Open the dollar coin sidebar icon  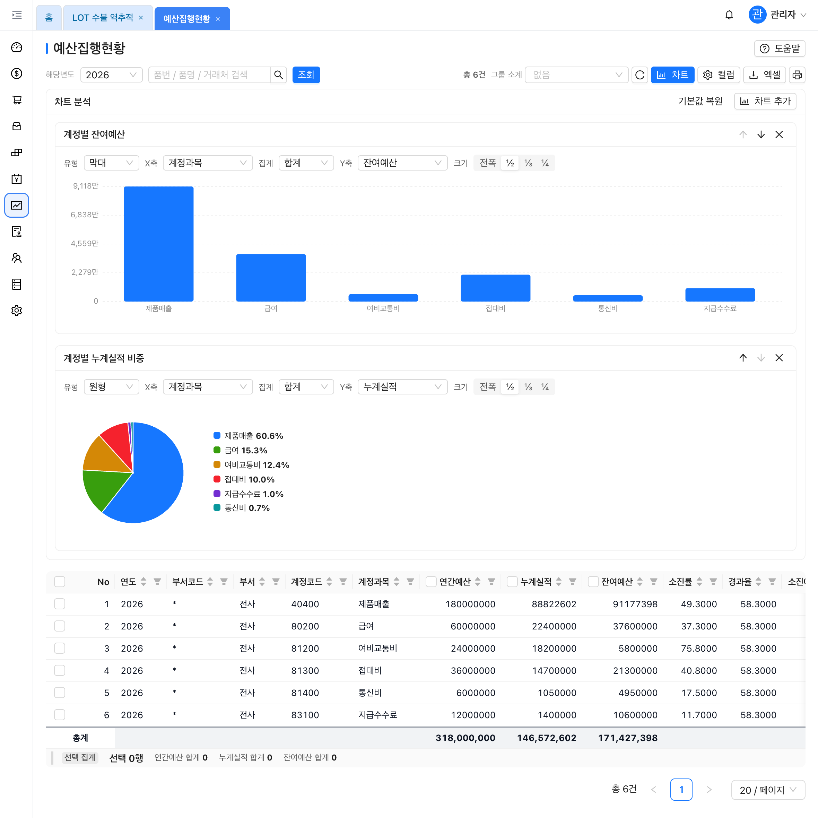[x=17, y=74]
